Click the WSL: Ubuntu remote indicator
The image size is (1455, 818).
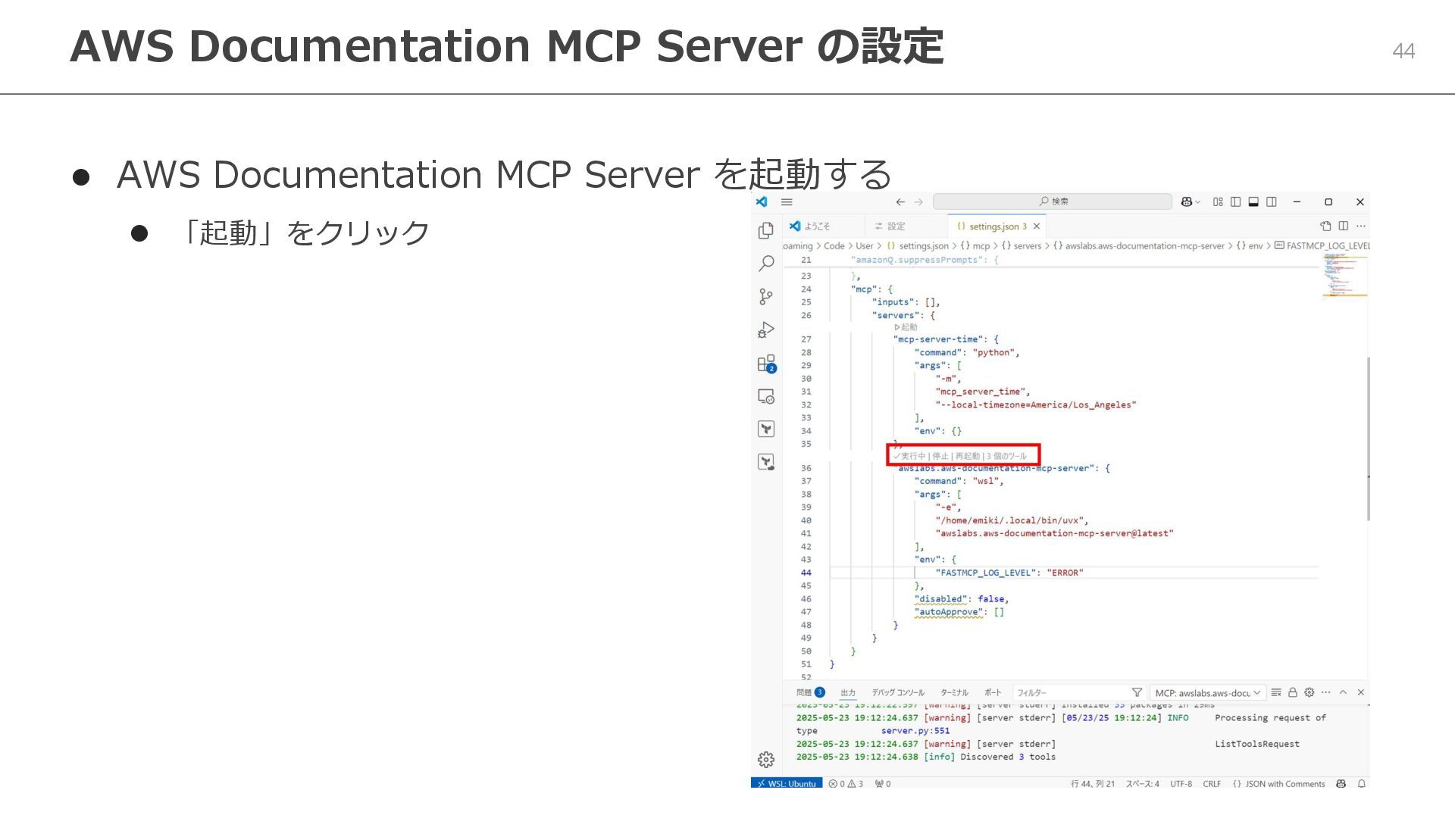pos(787,784)
